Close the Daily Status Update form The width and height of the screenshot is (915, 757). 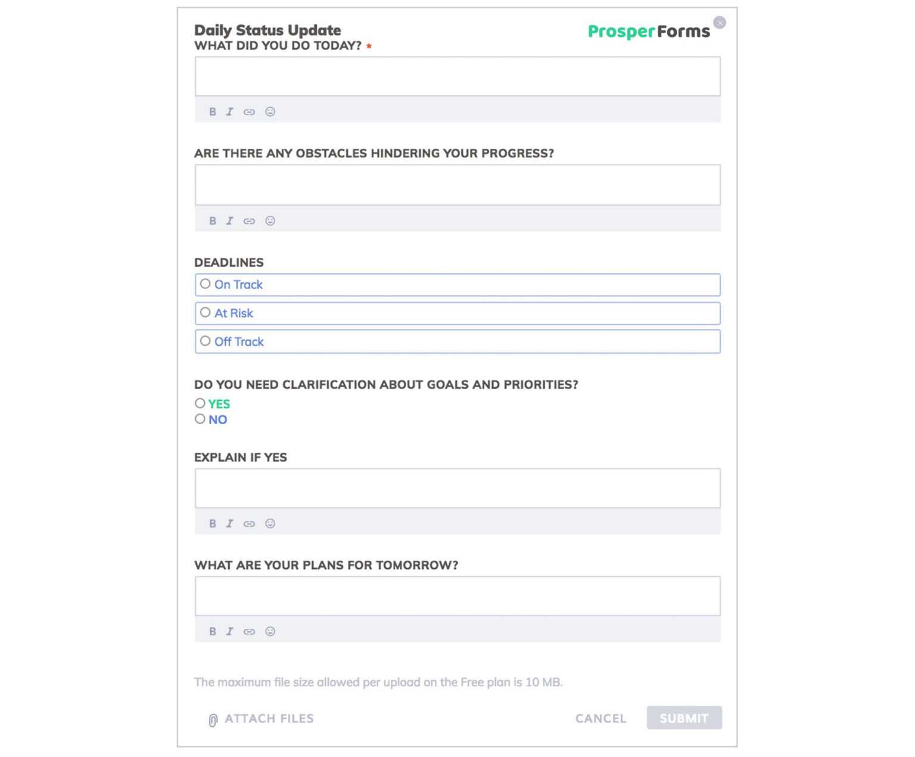point(720,23)
